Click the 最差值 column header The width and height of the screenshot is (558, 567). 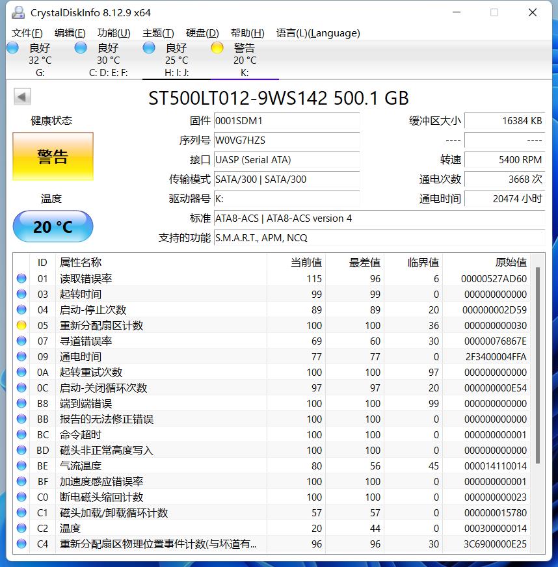[354, 263]
